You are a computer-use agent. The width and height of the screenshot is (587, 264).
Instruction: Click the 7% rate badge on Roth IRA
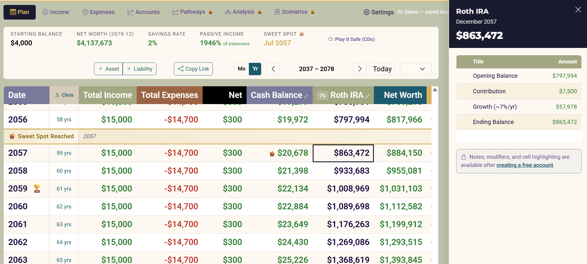point(322,96)
